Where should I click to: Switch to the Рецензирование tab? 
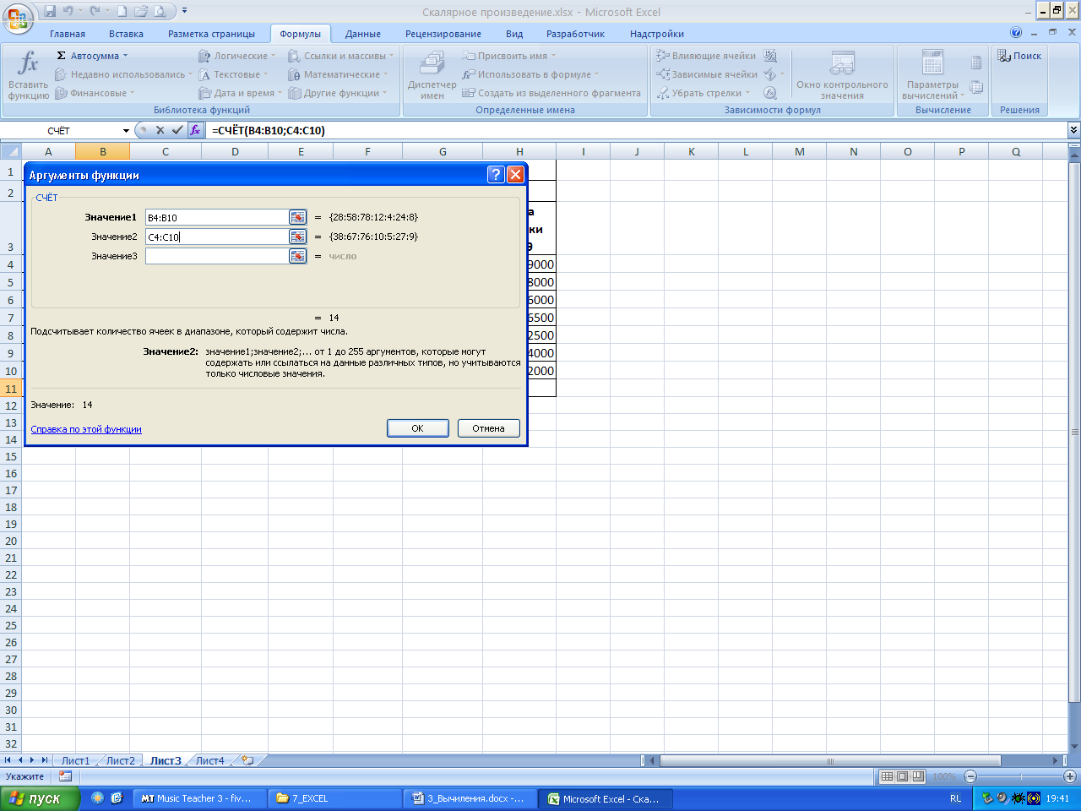coord(443,34)
